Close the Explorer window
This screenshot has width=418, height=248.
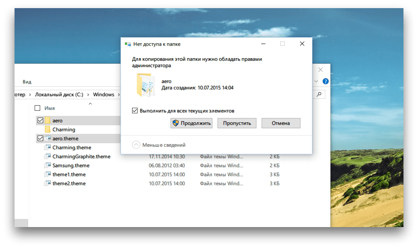[321, 70]
